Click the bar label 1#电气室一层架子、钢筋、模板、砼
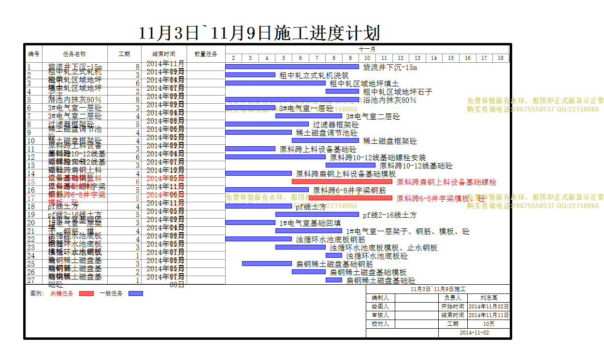604x362 pixels. 408,231
